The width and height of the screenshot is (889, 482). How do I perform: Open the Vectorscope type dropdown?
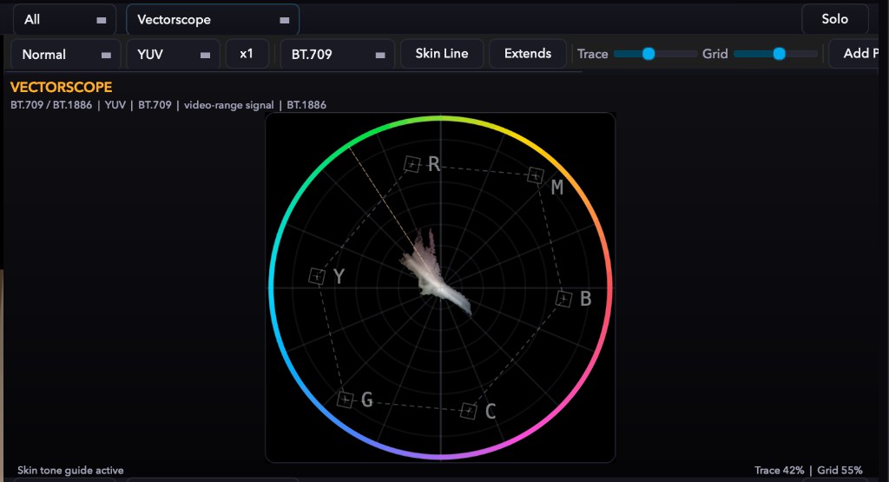pos(213,20)
